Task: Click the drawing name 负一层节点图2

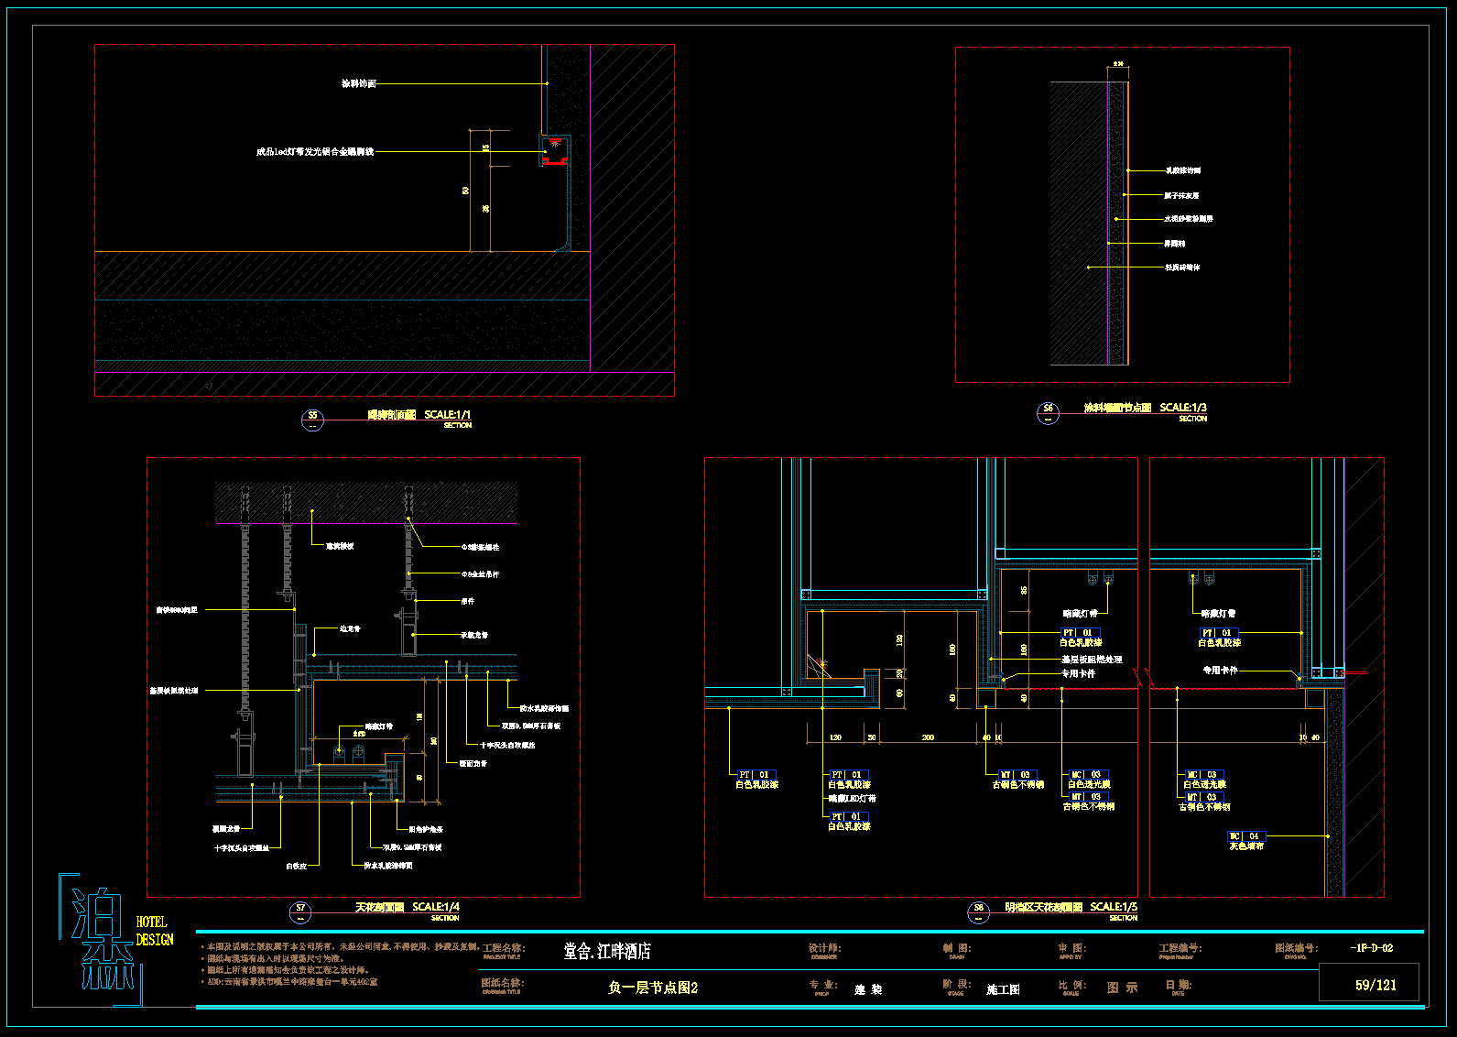Action: 652,988
